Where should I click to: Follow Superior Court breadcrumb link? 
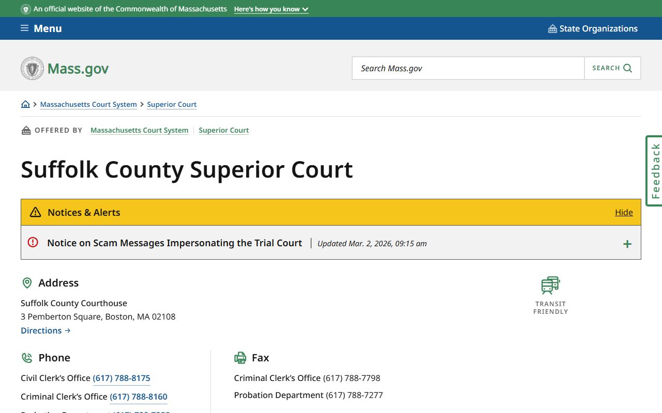coord(172,104)
